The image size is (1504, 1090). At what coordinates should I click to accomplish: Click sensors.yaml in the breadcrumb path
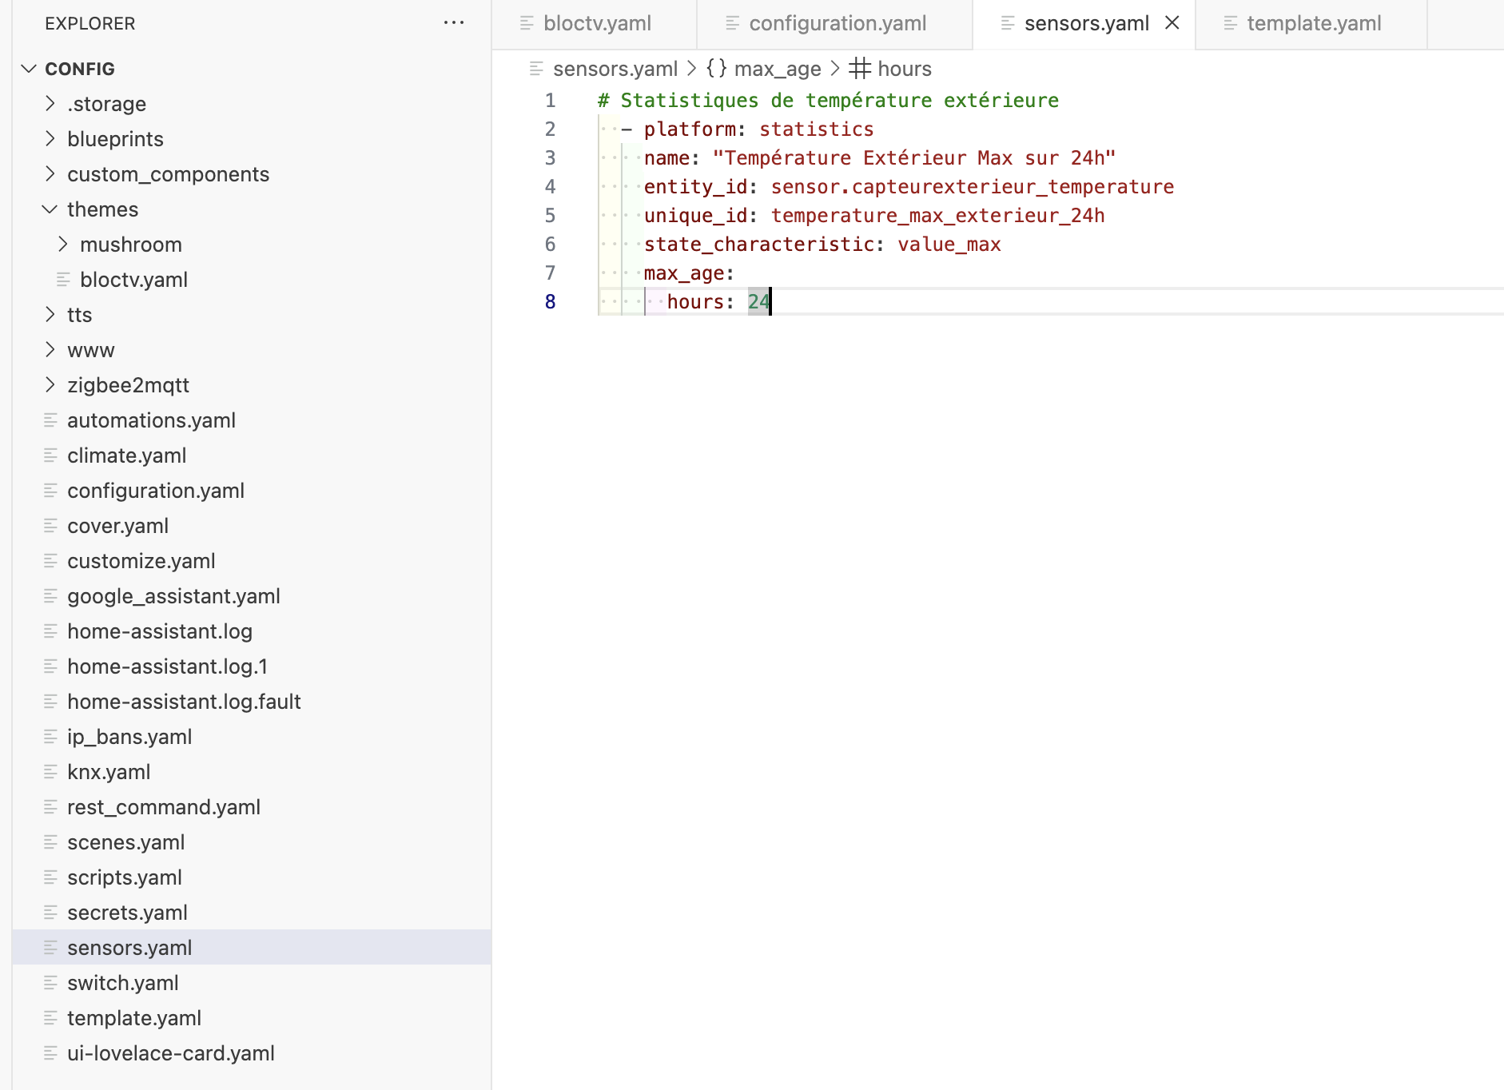click(615, 69)
